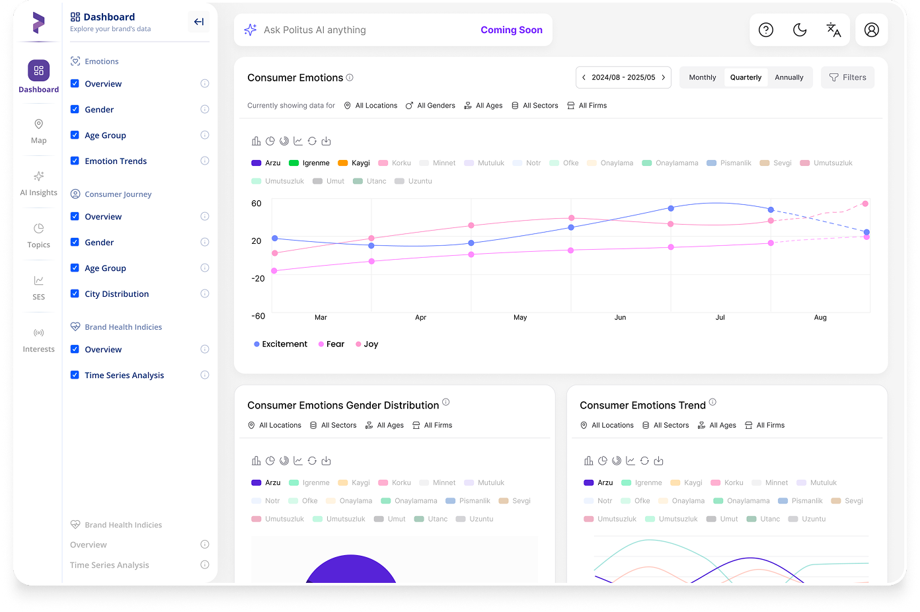Go to previous date range period
This screenshot has height=612, width=920.
[x=584, y=77]
